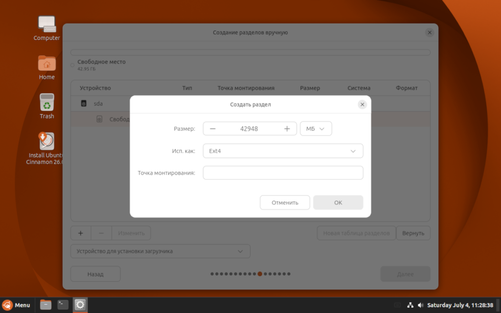Viewport: 501px width, 313px height.
Task: Click the installer gear taskbar item
Action: tap(80, 305)
